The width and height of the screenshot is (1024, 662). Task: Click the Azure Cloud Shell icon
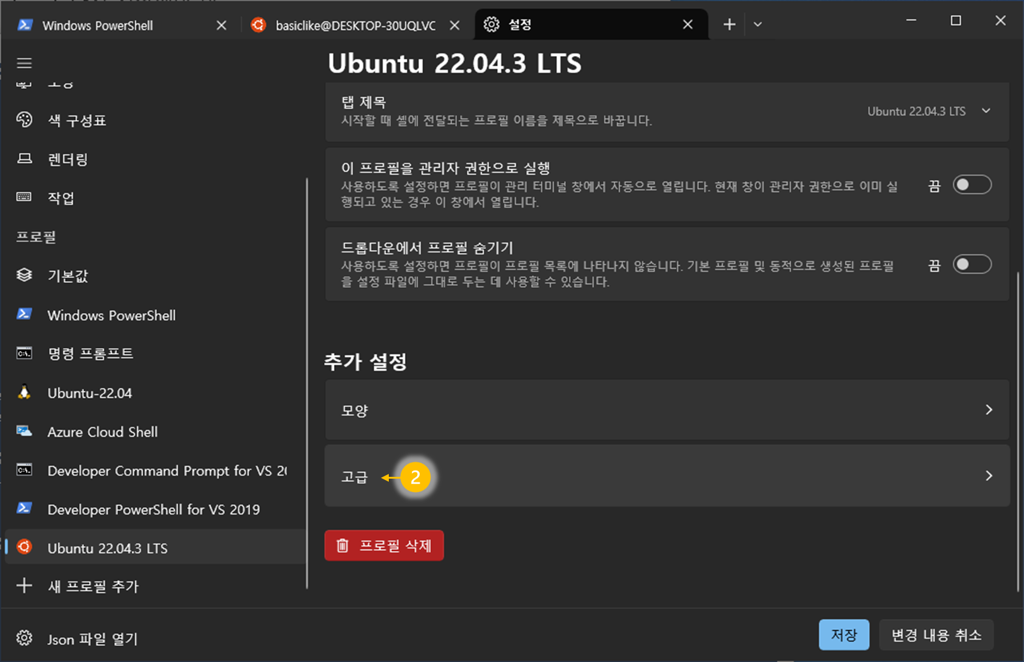point(24,431)
